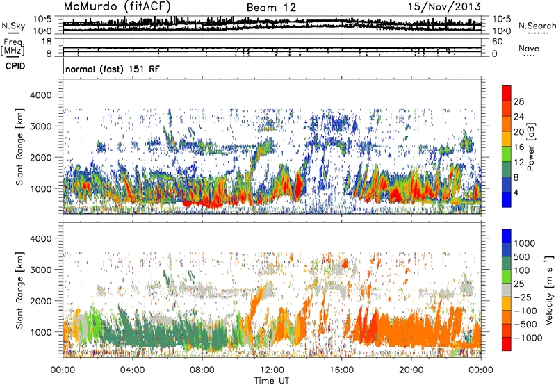
Task: Click the Power [dB] colorbar label
Action: [530, 147]
